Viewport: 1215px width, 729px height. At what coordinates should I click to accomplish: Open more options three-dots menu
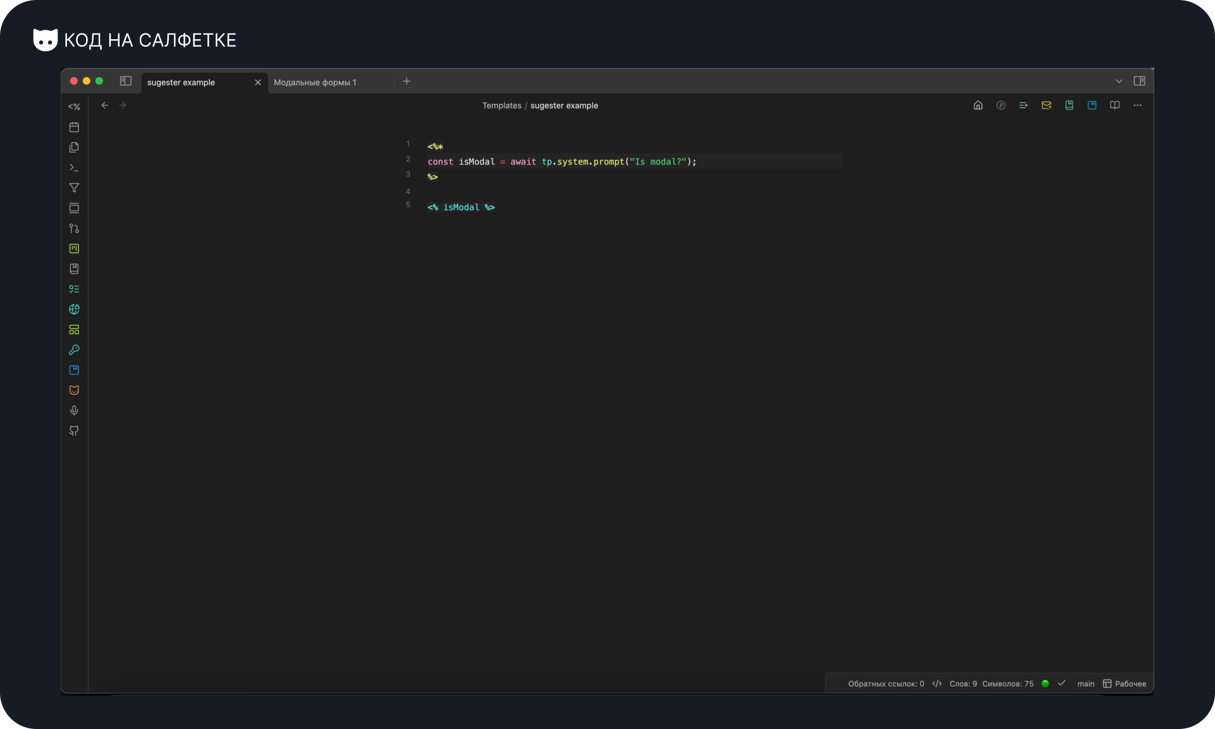pos(1138,106)
